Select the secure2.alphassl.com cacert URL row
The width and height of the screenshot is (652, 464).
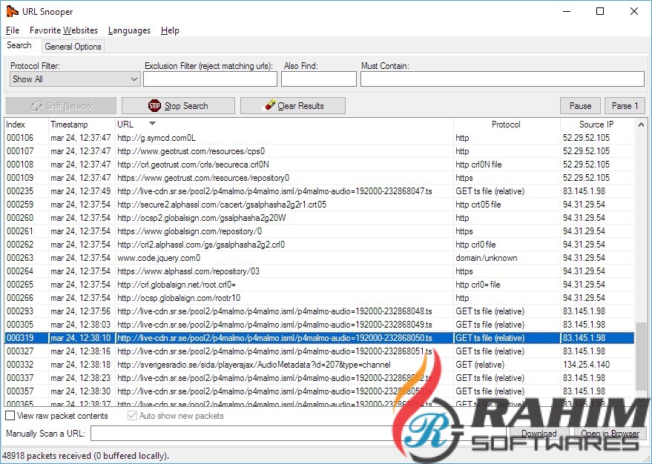pos(222,204)
